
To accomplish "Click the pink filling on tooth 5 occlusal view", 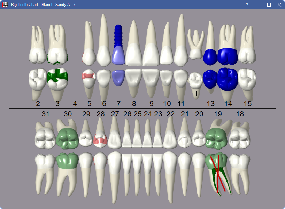I will tap(89, 75).
